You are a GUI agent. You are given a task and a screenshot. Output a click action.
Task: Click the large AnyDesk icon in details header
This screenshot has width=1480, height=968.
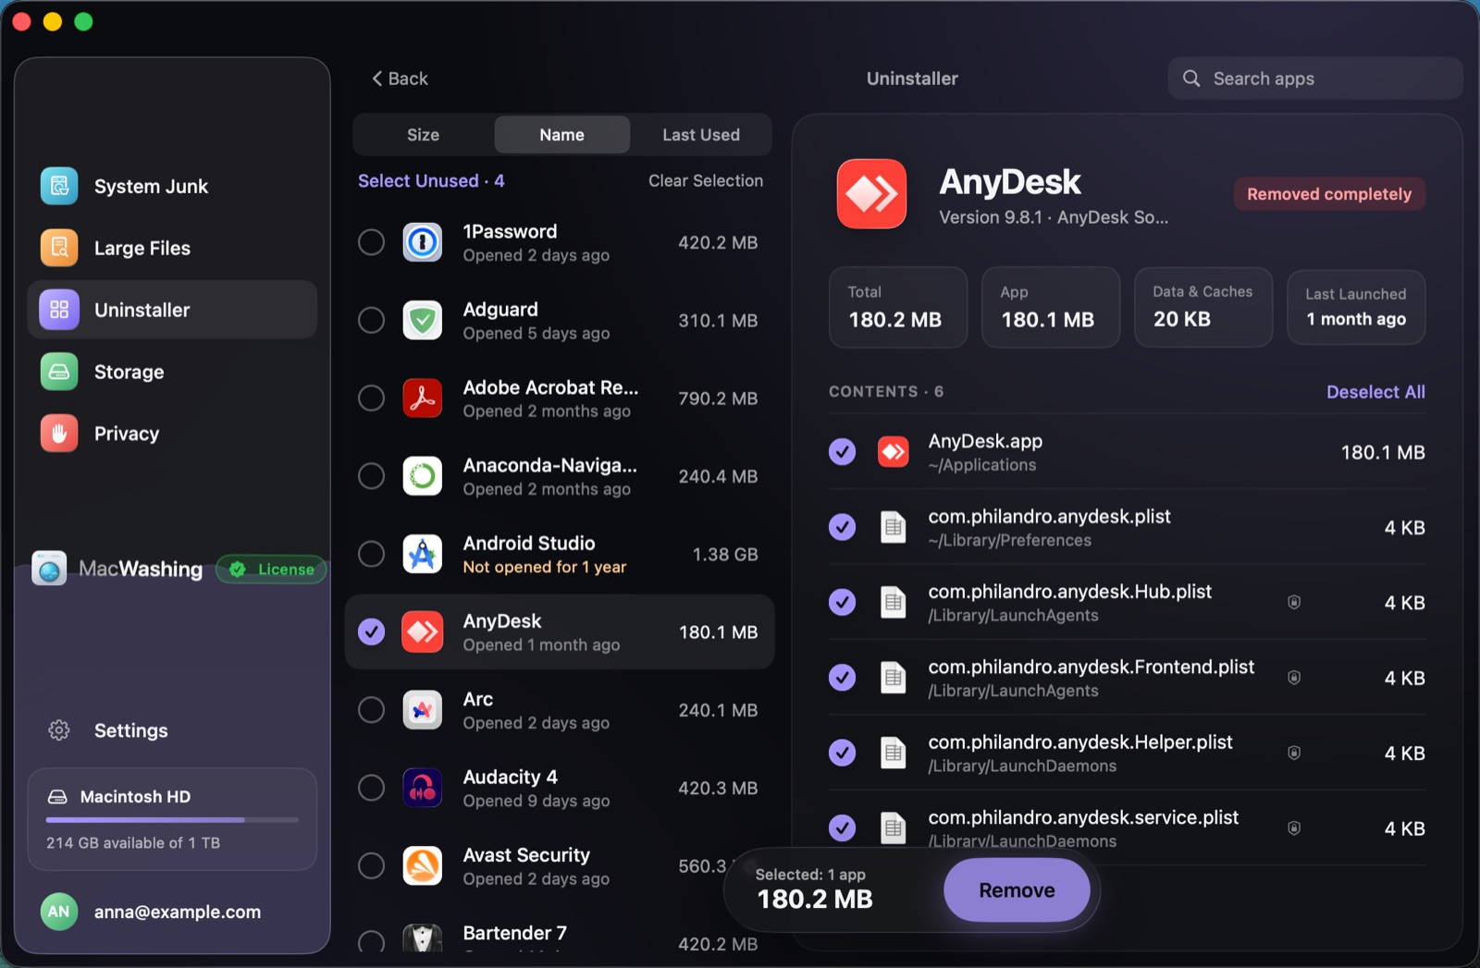(x=871, y=193)
